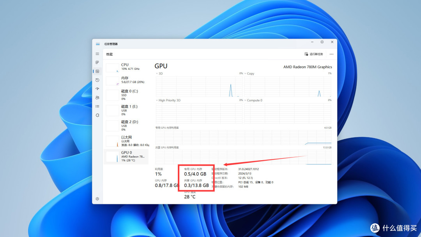This screenshot has height=237, width=421.
Task: Close the Task Manager window
Action: [x=332, y=42]
